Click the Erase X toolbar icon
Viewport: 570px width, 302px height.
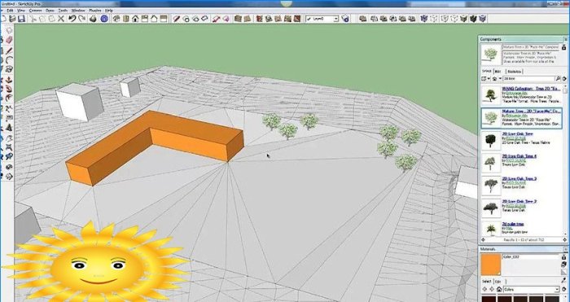coord(61,19)
